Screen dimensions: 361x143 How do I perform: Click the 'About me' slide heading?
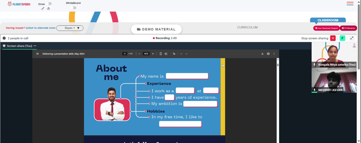tap(112, 73)
